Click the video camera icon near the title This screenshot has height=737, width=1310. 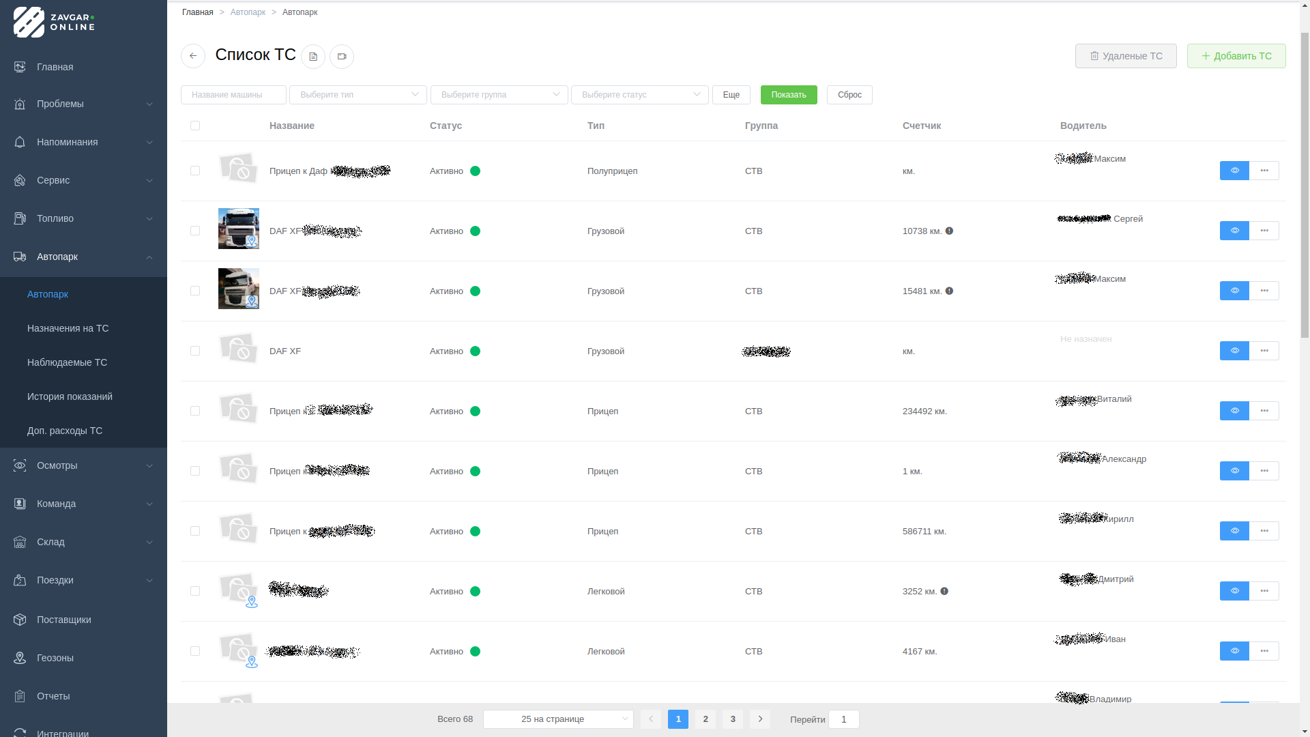[x=342, y=57]
